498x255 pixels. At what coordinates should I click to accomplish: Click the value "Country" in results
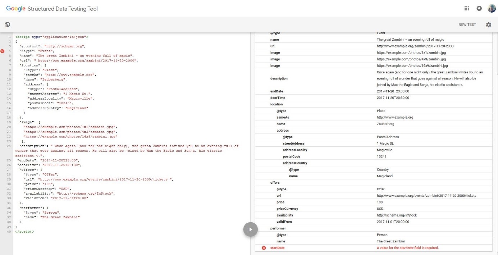[383, 170]
